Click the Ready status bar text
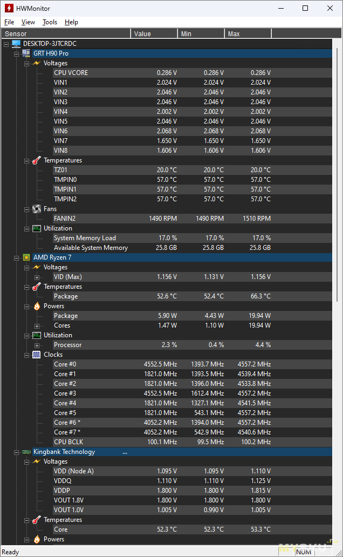 [10, 552]
